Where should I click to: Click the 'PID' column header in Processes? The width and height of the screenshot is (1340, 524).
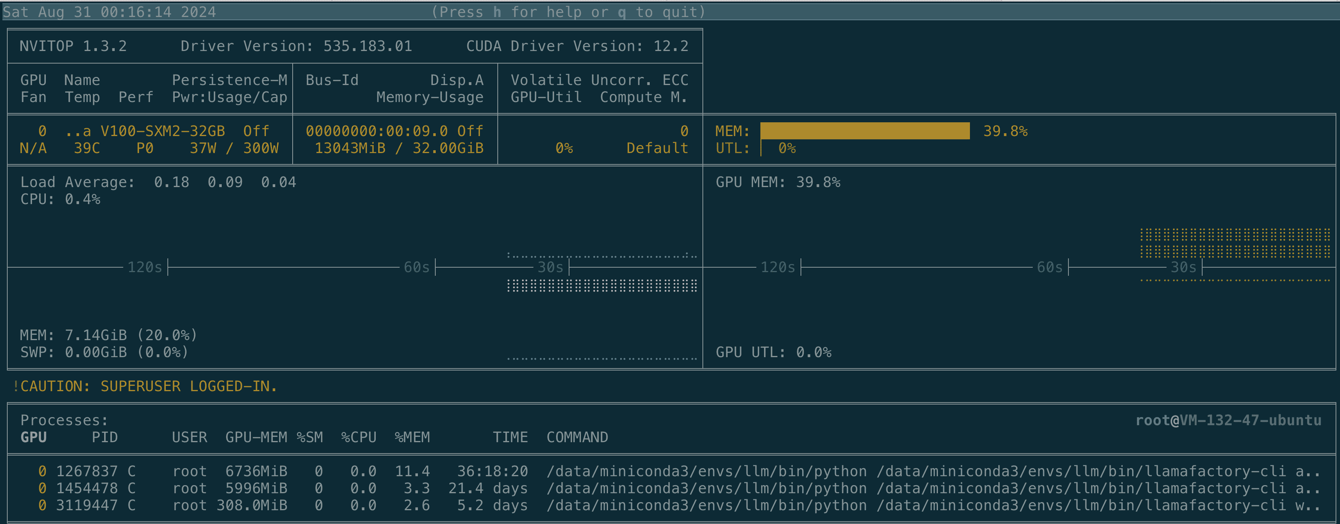[x=105, y=437]
